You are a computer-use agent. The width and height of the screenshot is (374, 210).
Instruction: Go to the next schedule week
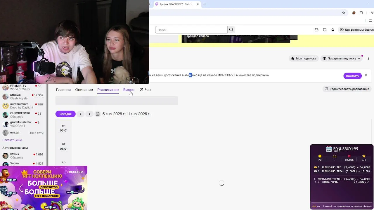pos(89,114)
